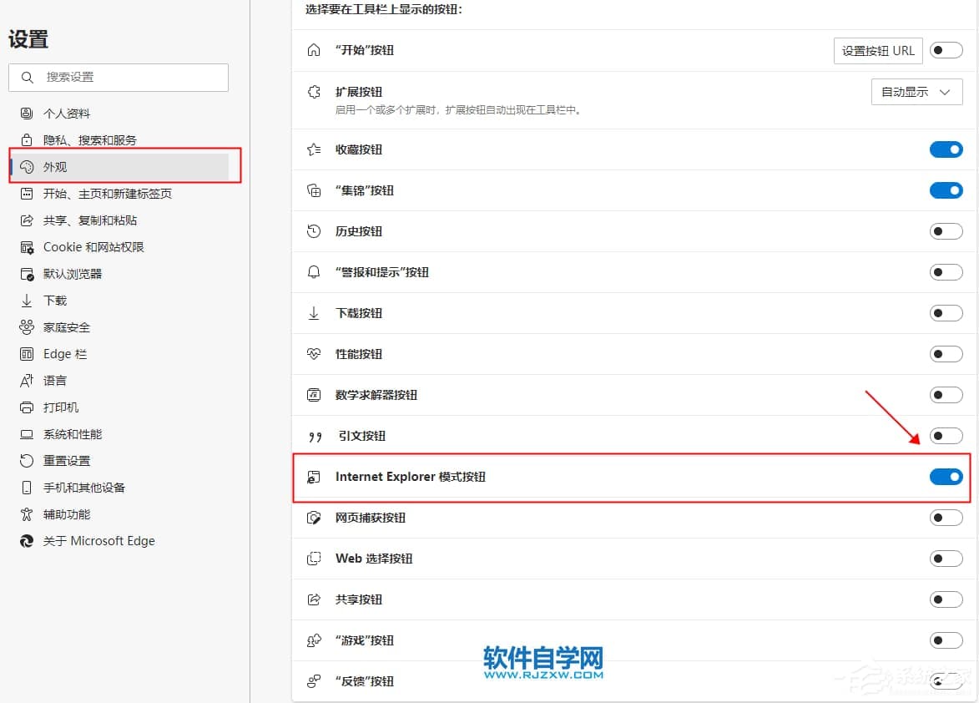979x703 pixels.
Task: Open 隐私、搜索和服务 settings page
Action: (x=89, y=140)
